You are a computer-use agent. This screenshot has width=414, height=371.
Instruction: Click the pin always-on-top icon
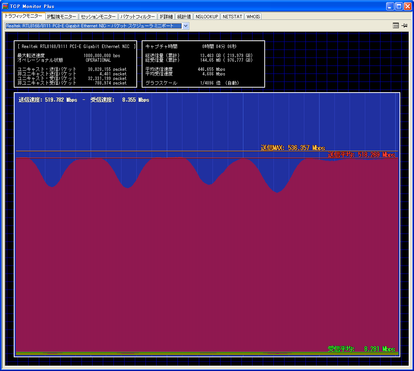404,26
